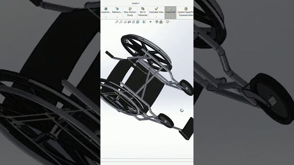Open the View Orientation cube icon
Image resolution: width=294 pixels, height=165 pixels.
137,22
